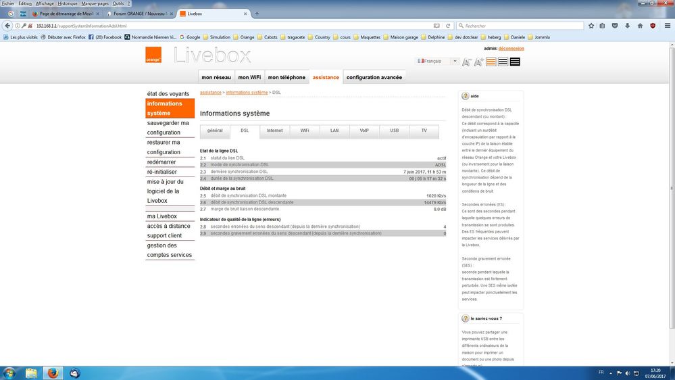The height and width of the screenshot is (380, 675).
Task: Open the Maquettes bookmarks folder
Action: (x=367, y=37)
